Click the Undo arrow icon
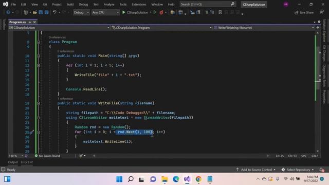 tap(54, 12)
